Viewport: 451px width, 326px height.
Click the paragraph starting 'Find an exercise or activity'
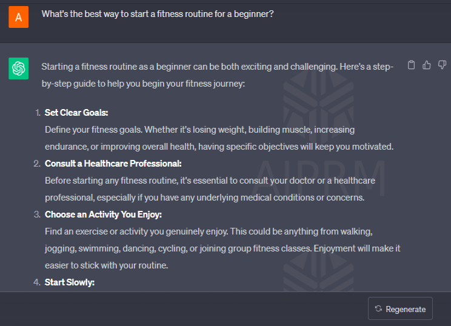coord(222,248)
